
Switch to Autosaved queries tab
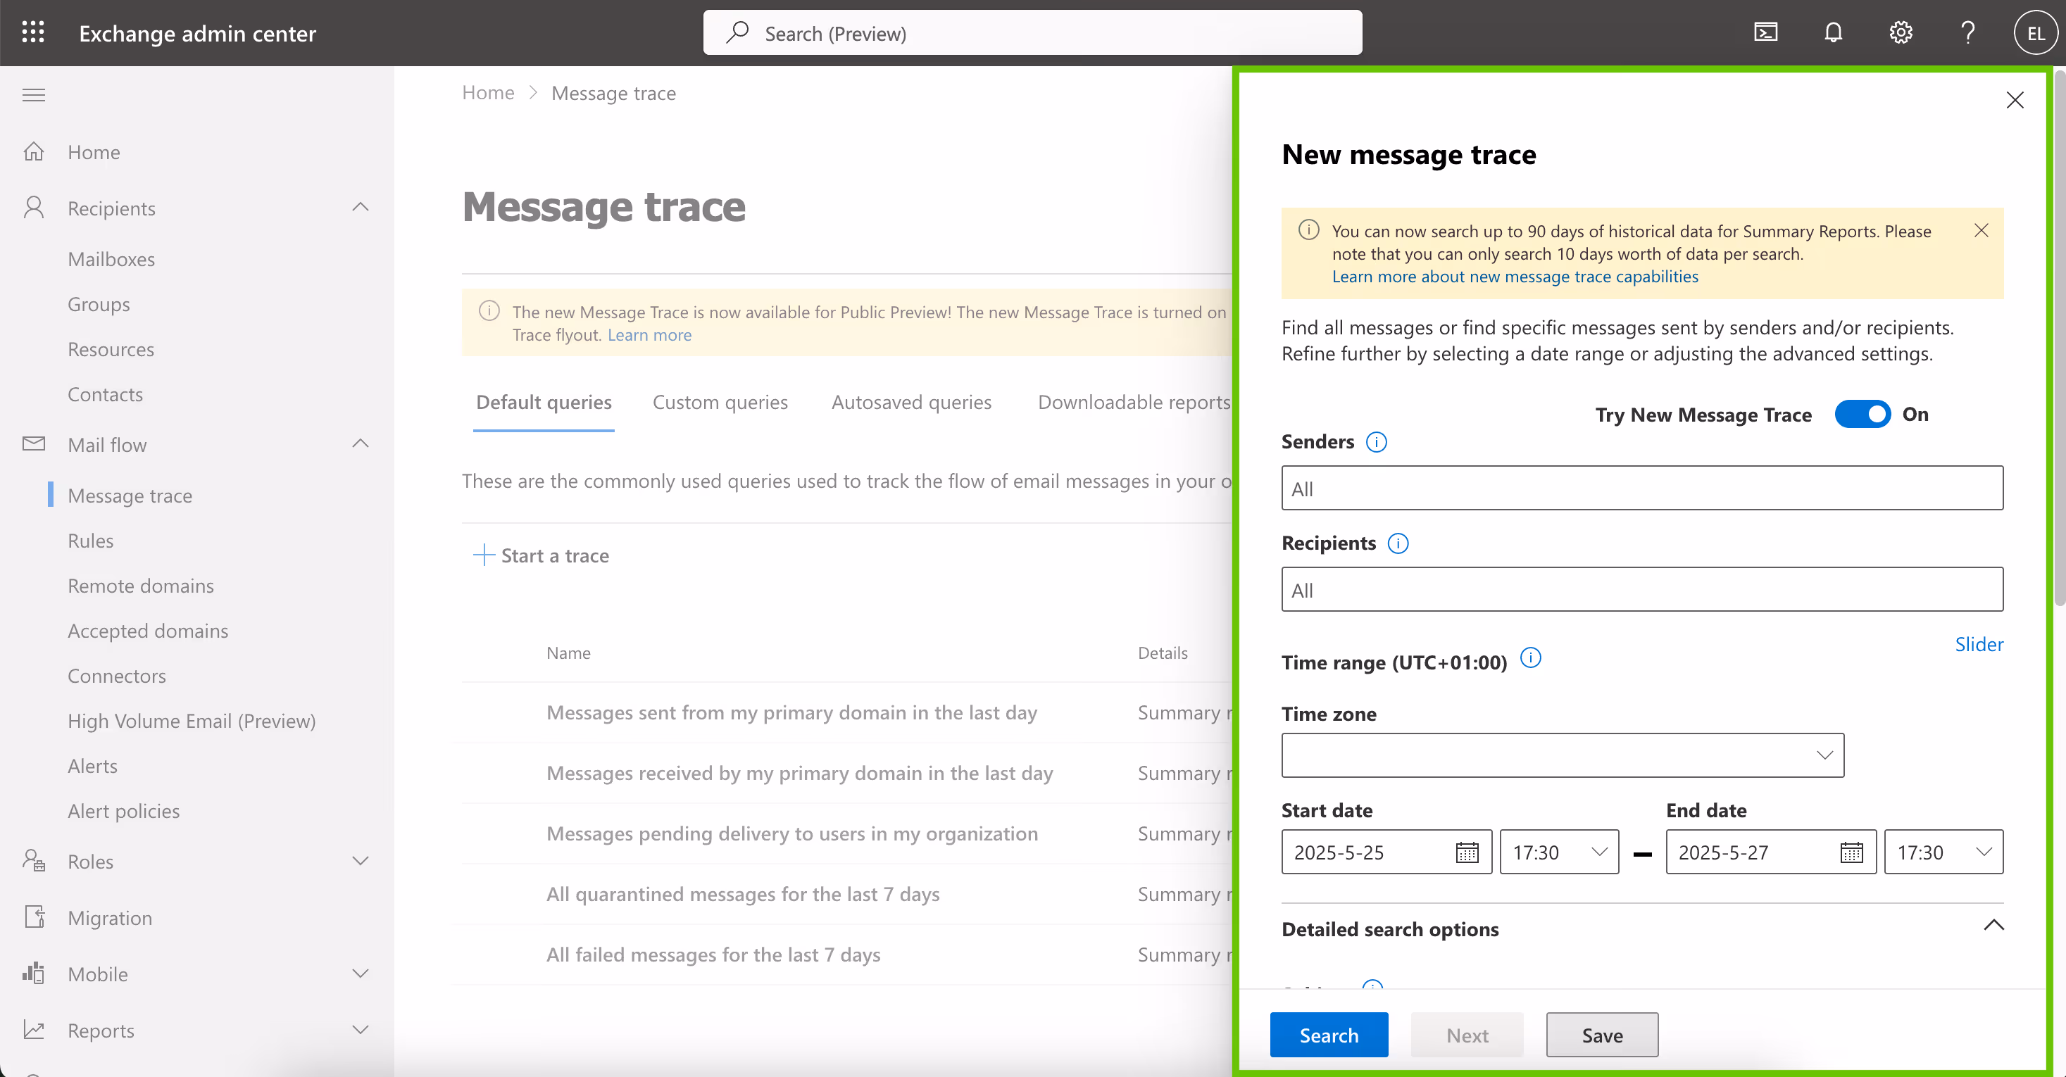point(910,403)
